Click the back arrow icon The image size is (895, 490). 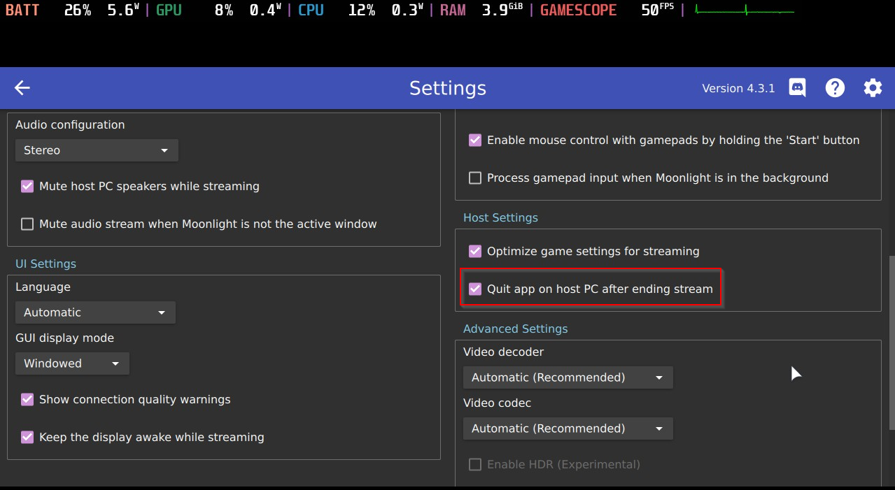(22, 88)
